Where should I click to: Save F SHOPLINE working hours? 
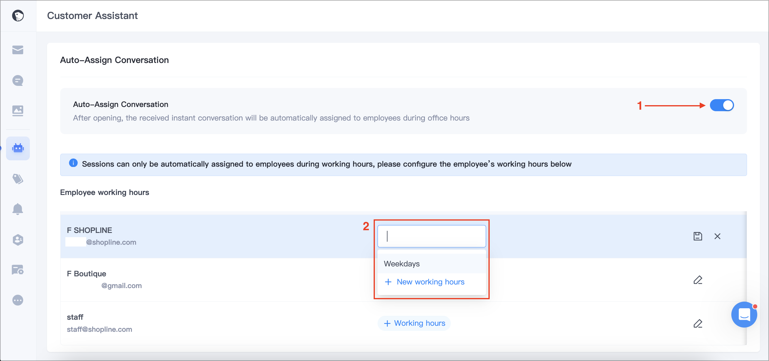[698, 236]
